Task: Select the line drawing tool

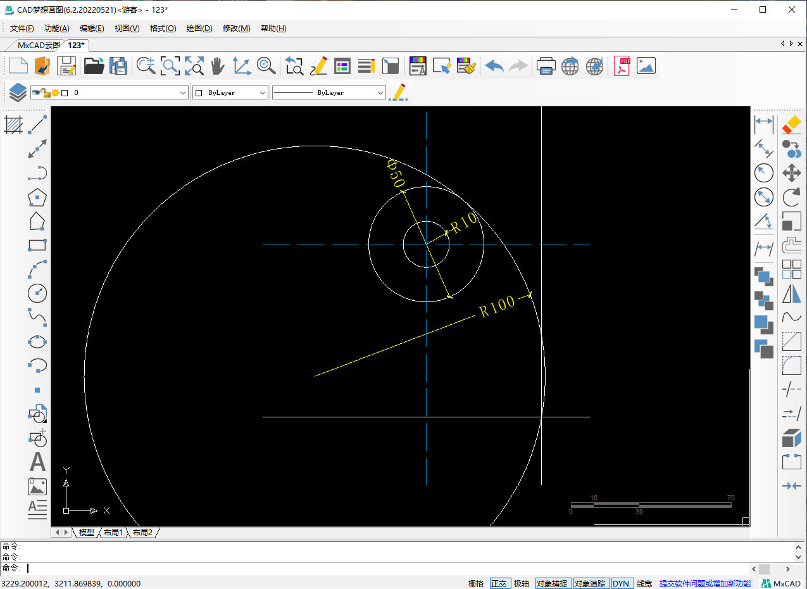Action: [x=38, y=125]
